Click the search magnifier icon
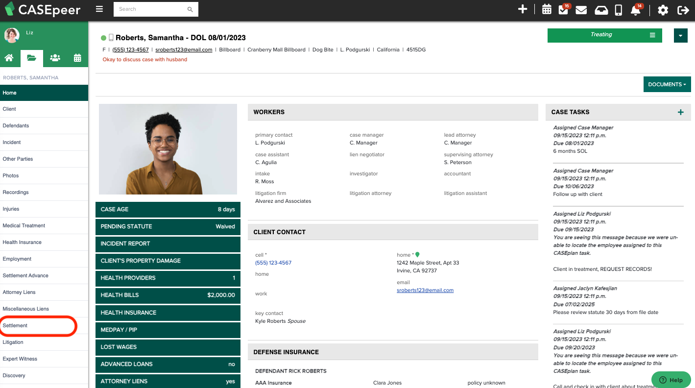 pos(190,9)
